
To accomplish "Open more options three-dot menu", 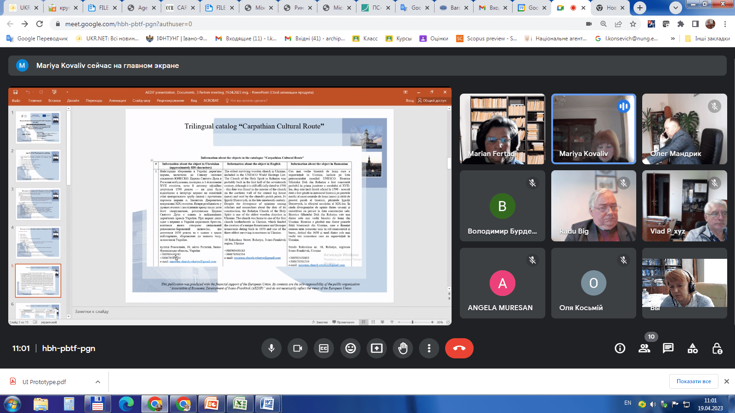I will point(429,348).
